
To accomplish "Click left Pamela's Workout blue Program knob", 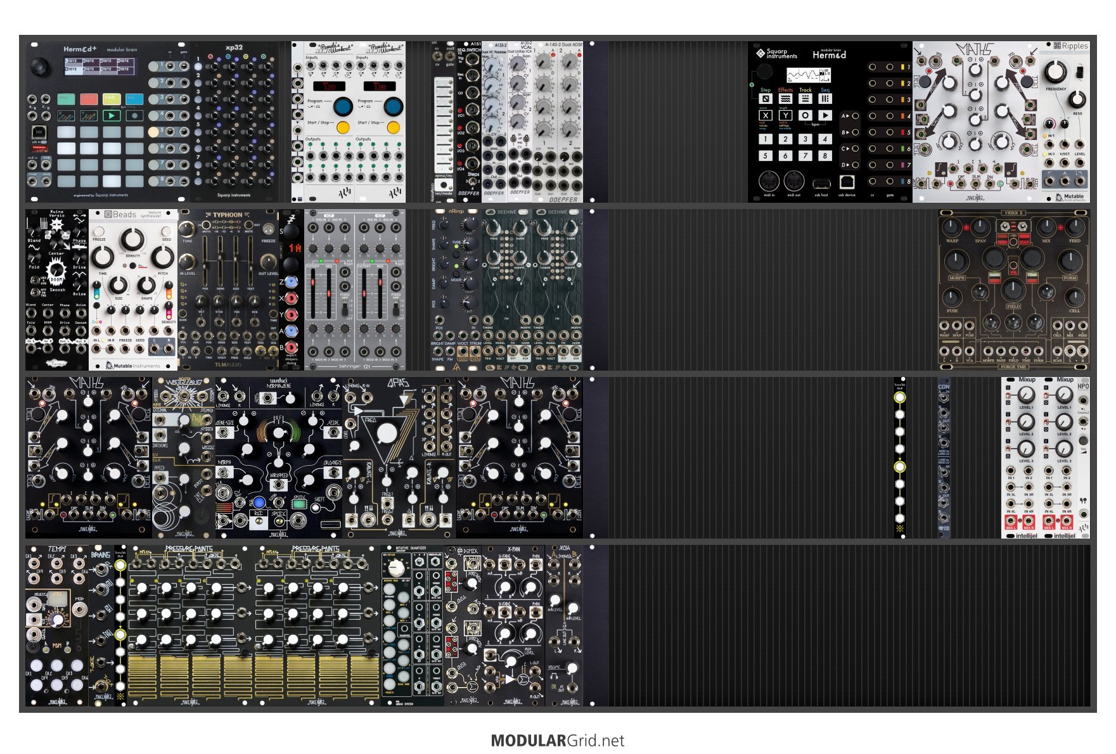I will click(x=343, y=106).
